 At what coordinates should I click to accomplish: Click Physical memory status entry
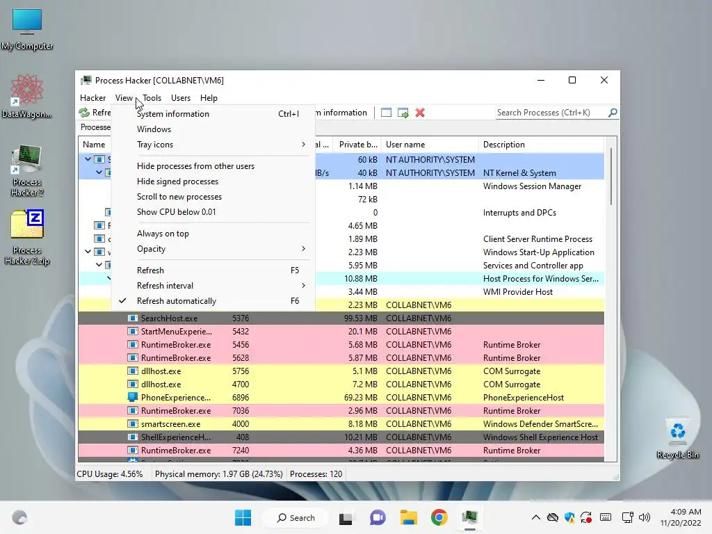[219, 474]
